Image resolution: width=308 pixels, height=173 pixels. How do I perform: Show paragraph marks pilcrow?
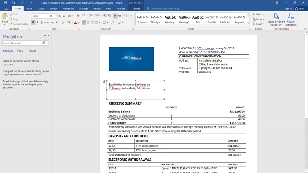(131, 16)
